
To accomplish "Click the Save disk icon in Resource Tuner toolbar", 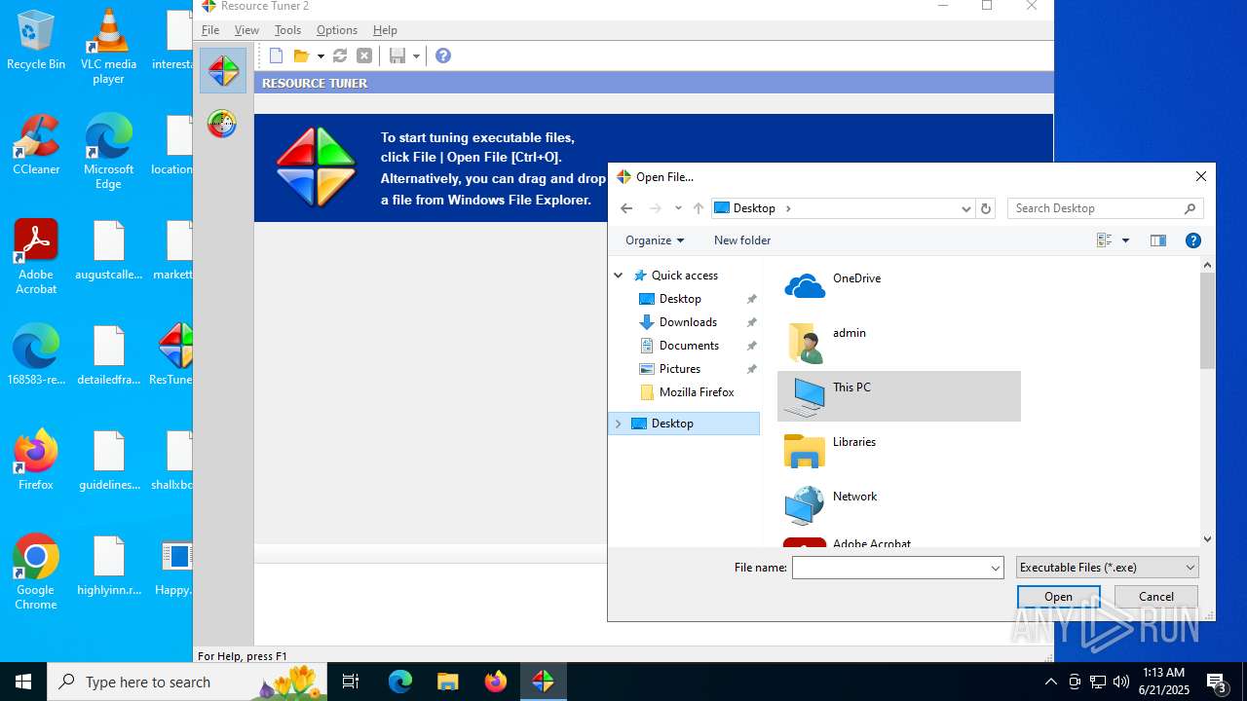I will coord(397,55).
